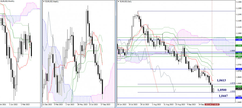Click the 1.0645 price scale value
Viewport: 242px width, 108px height.
[239, 77]
